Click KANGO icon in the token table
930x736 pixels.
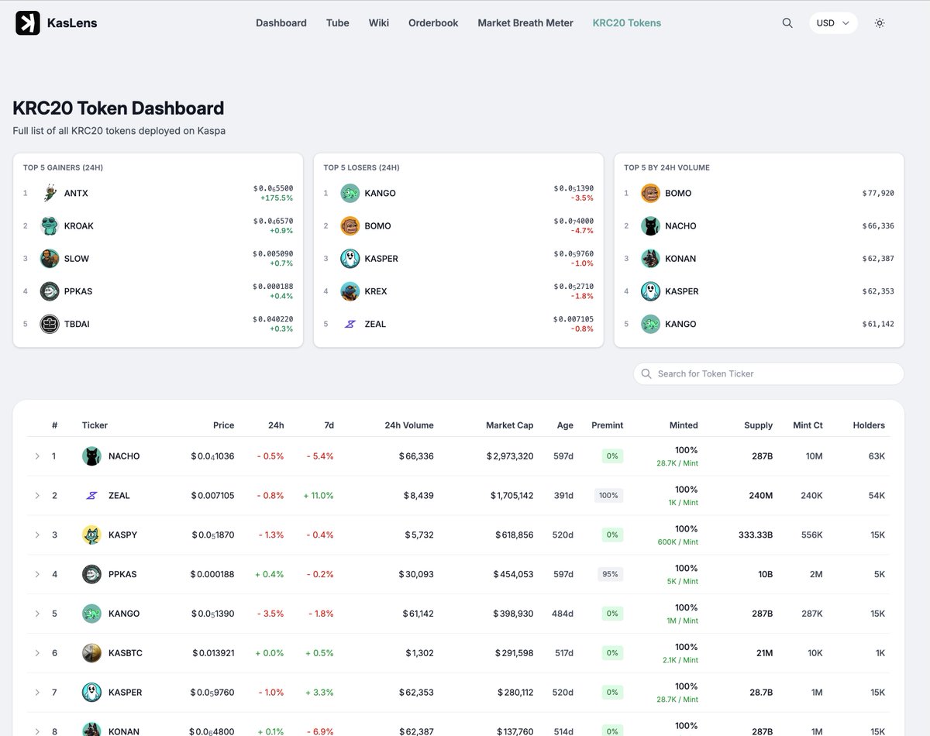91,614
